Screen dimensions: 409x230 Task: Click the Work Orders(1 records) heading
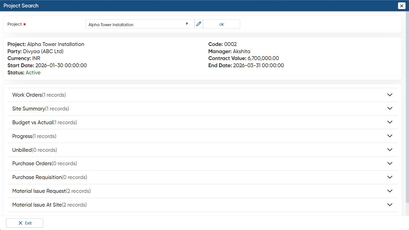[39, 95]
